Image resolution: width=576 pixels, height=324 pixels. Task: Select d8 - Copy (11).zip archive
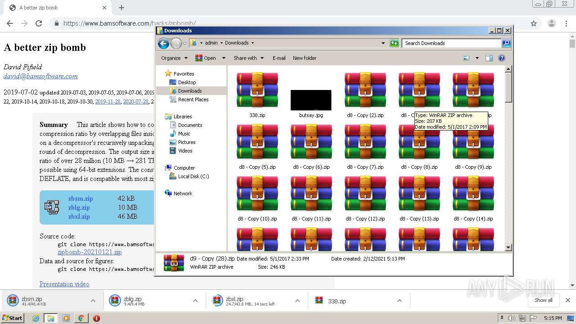pyautogui.click(x=311, y=199)
